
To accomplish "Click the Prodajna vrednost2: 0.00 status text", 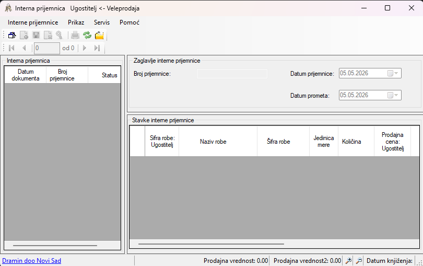I will tap(307, 261).
